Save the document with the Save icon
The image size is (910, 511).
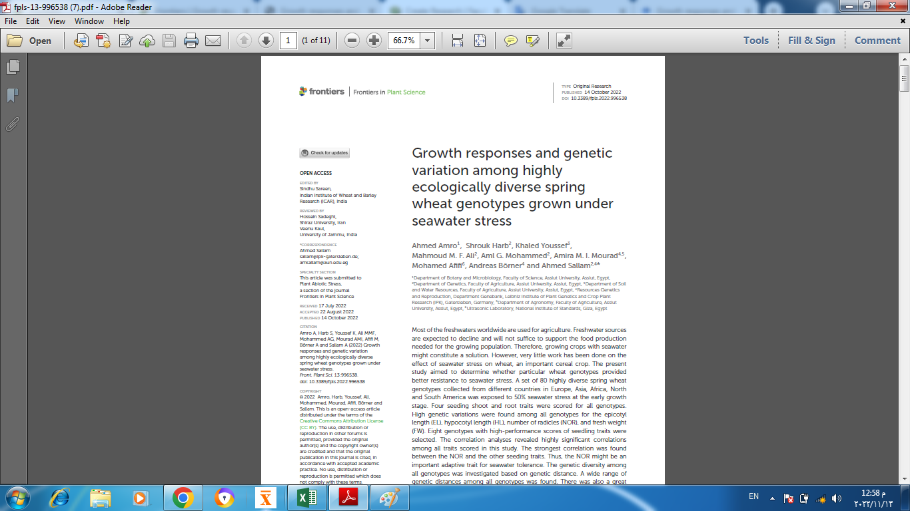(x=171, y=40)
